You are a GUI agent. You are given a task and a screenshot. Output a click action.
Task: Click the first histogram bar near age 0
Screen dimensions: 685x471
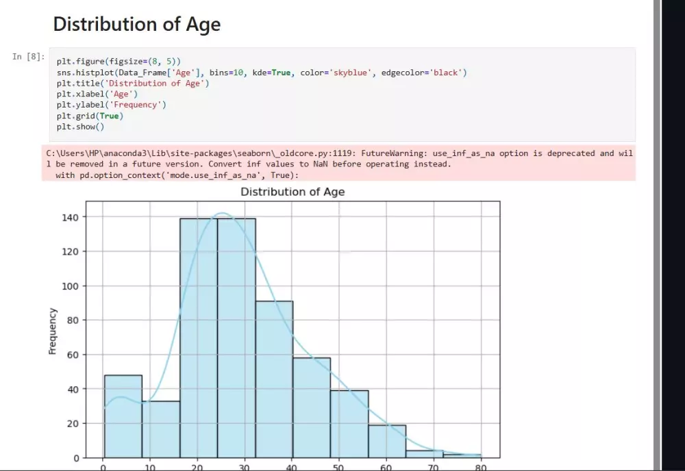click(x=123, y=416)
